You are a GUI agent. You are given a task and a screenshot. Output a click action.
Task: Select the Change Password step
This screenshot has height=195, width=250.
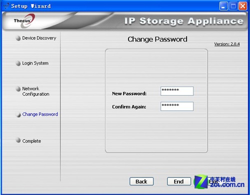(x=40, y=114)
